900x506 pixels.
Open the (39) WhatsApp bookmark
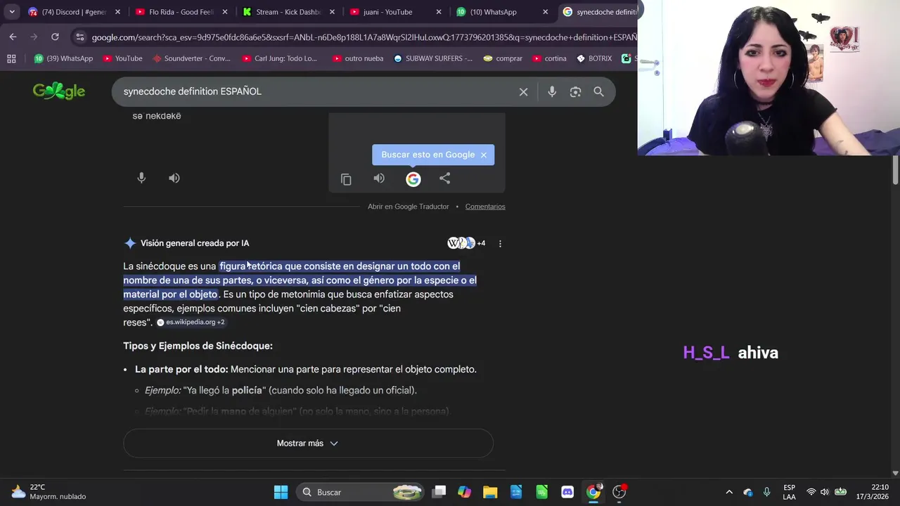pos(63,58)
